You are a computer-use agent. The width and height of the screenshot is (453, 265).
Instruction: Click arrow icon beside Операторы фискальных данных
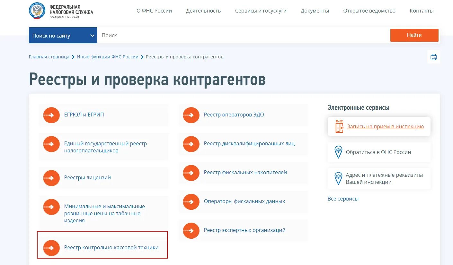191,202
